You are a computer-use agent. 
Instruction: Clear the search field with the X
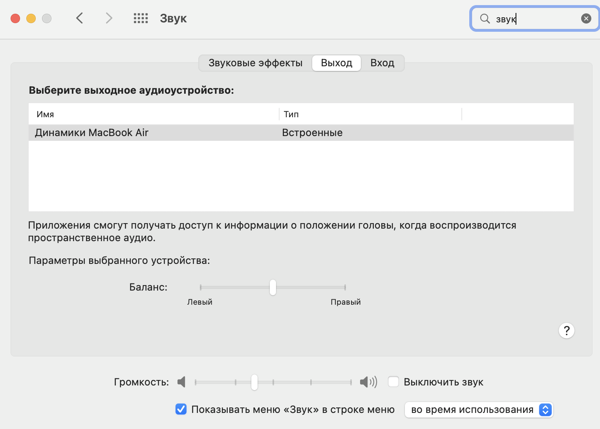tap(586, 18)
